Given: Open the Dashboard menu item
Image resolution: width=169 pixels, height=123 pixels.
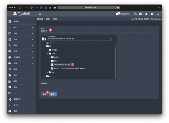Looking at the screenshot, I should [x=21, y=22].
